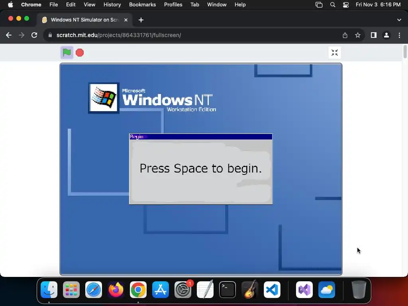This screenshot has width=408, height=306.
Task: Open the Apple menu
Action: tap(10, 5)
